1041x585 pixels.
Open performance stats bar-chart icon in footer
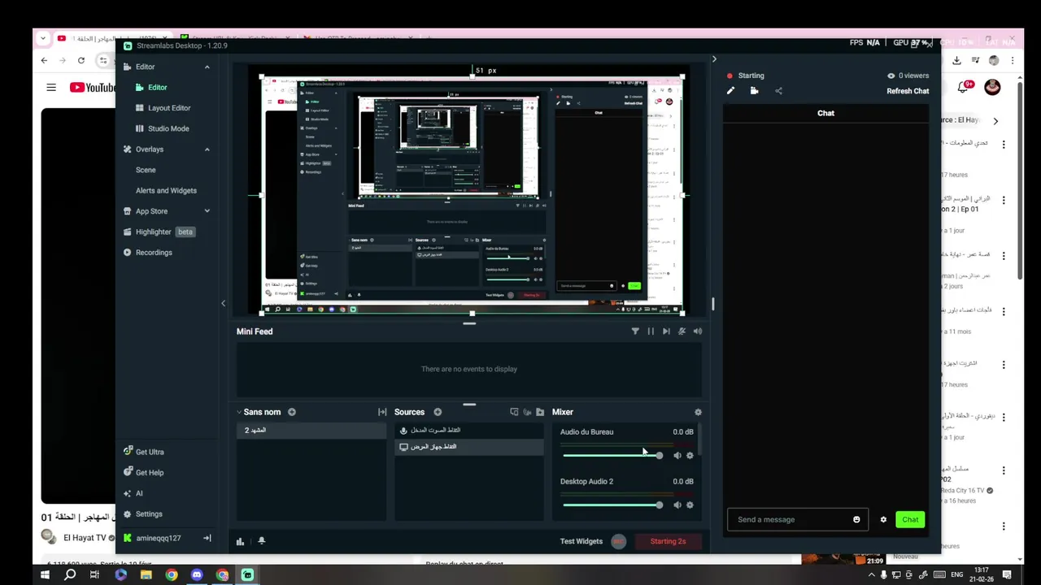pos(240,541)
